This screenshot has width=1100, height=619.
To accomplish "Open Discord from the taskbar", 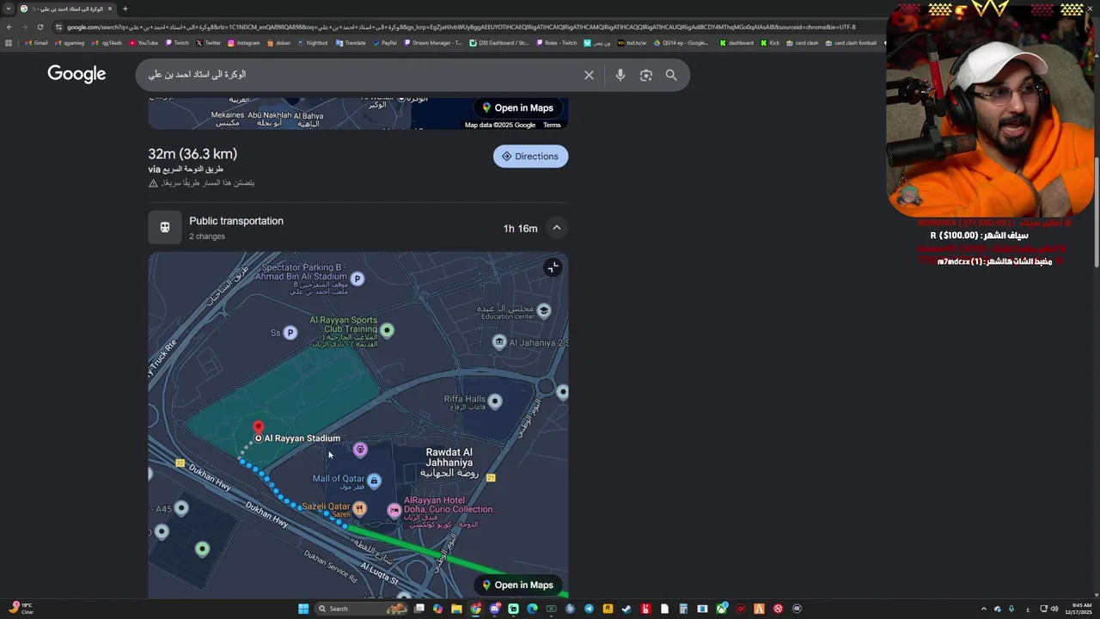I will pyautogui.click(x=495, y=609).
